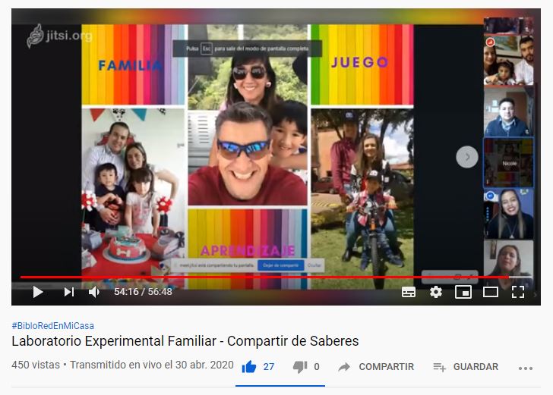Open the #BibloRedEnMiCasa hashtag link
The image size is (553, 395).
point(52,326)
